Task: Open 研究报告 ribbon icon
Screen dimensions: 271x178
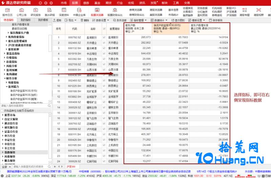Action: (x=36, y=12)
